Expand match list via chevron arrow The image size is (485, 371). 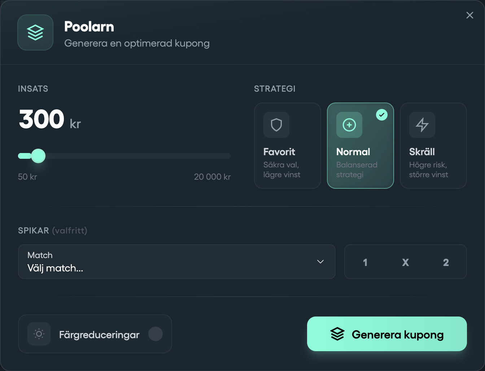coord(320,262)
